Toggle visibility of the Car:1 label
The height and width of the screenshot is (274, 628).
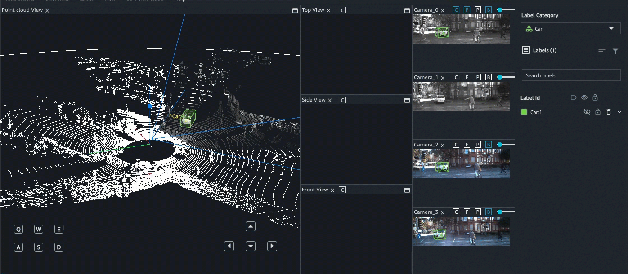587,112
